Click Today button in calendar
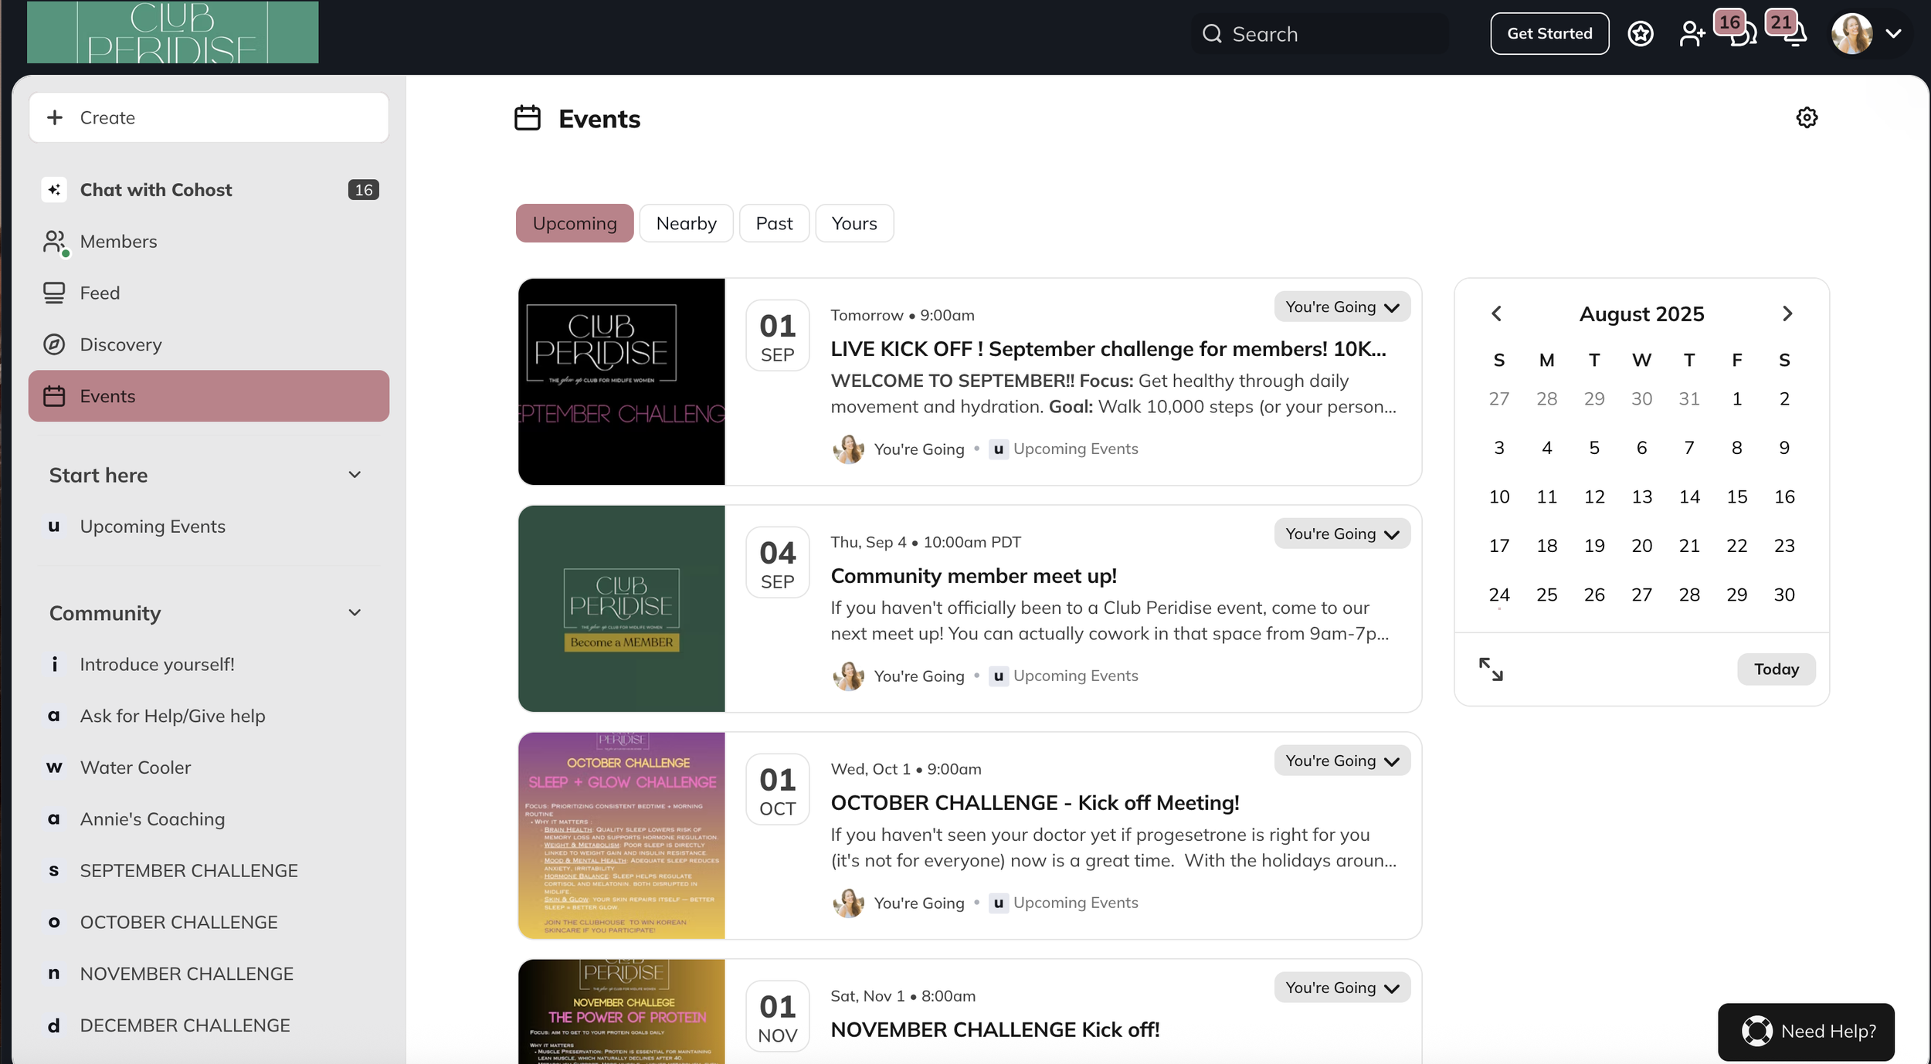The image size is (1931, 1064). tap(1776, 669)
